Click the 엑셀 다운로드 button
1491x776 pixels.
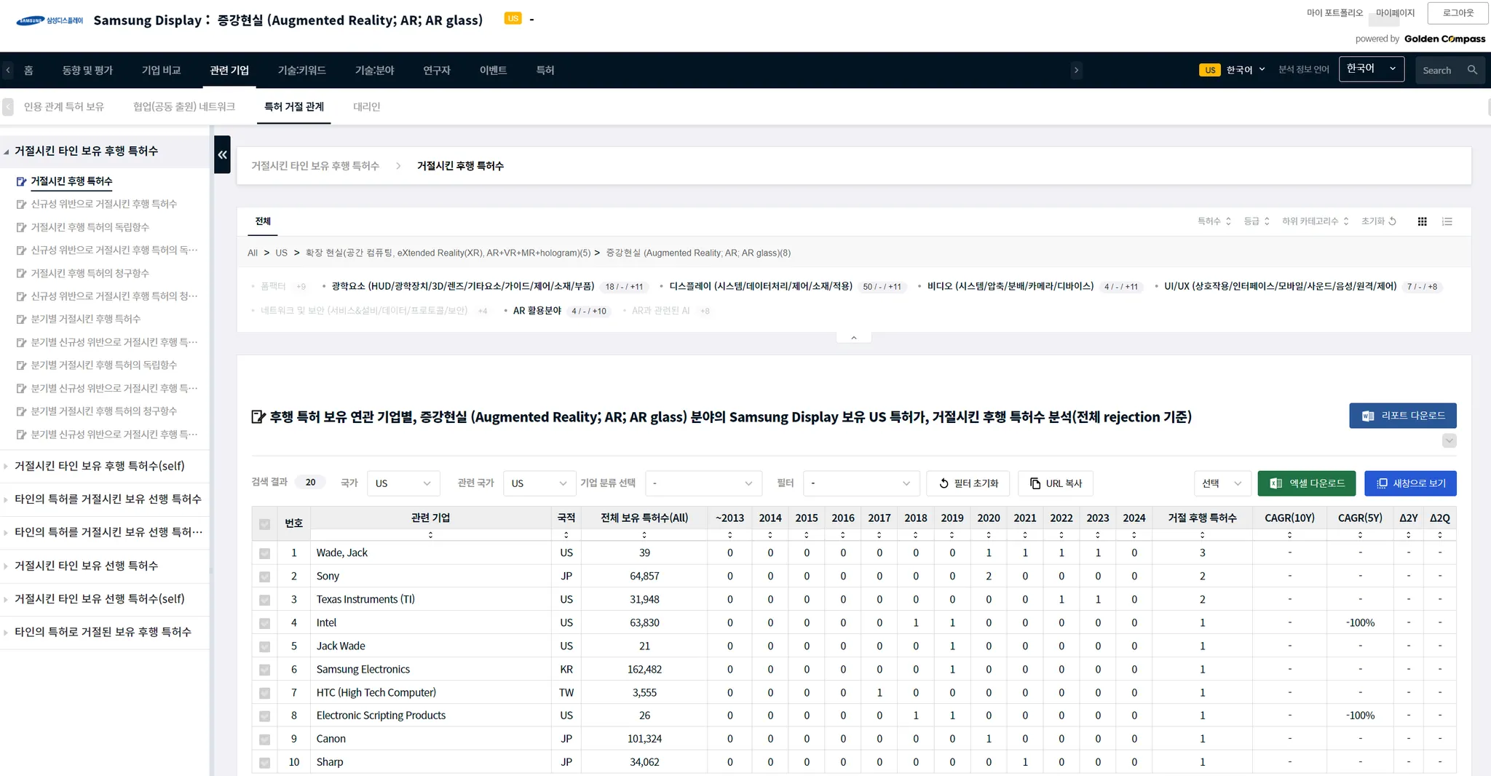[x=1307, y=483]
